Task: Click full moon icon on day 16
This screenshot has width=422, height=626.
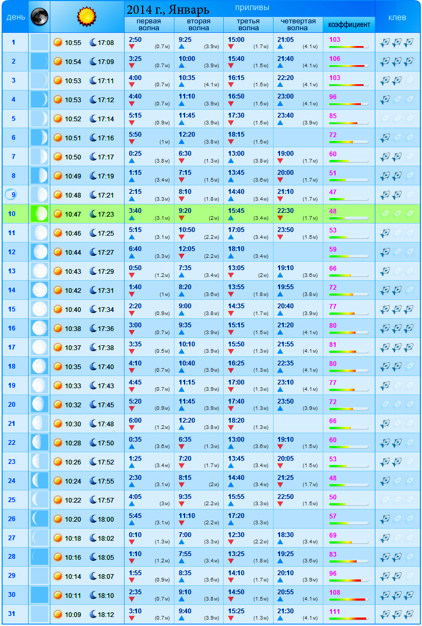Action: point(39,328)
